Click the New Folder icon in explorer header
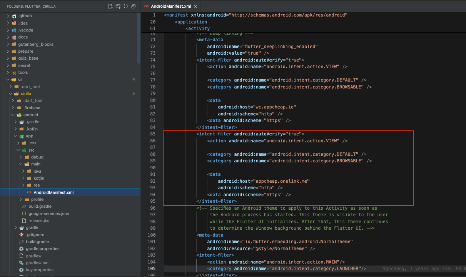 118,7
